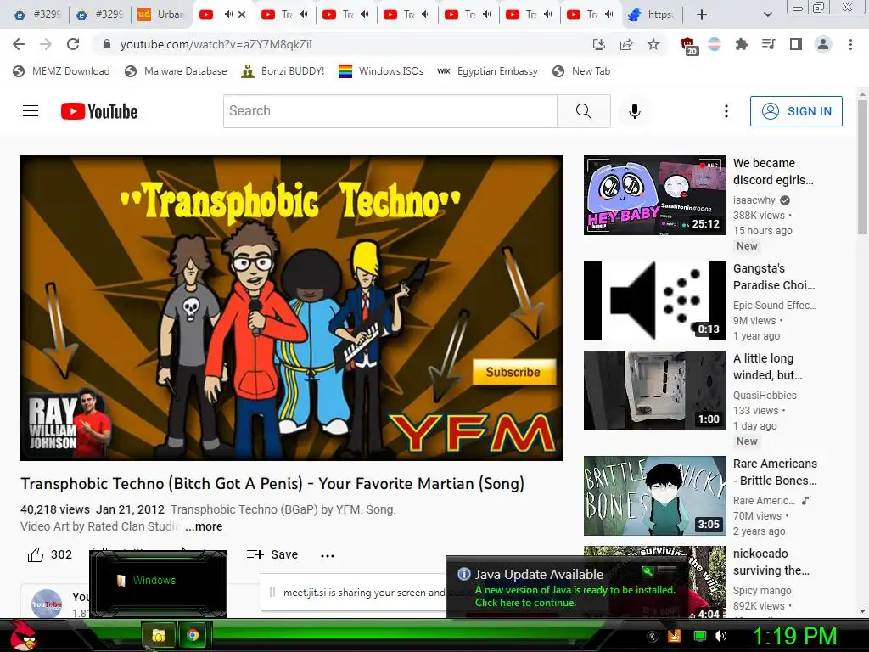
Task: Click the striped flag extension icon
Action: [715, 44]
